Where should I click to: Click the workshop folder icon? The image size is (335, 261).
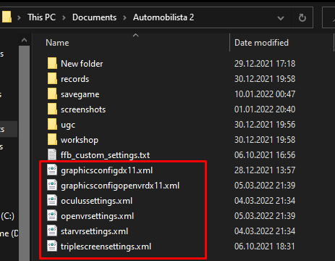point(52,140)
